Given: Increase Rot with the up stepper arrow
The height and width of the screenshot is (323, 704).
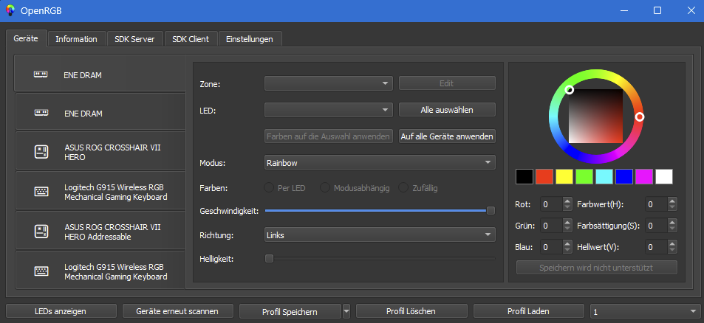Looking at the screenshot, I should 568,201.
